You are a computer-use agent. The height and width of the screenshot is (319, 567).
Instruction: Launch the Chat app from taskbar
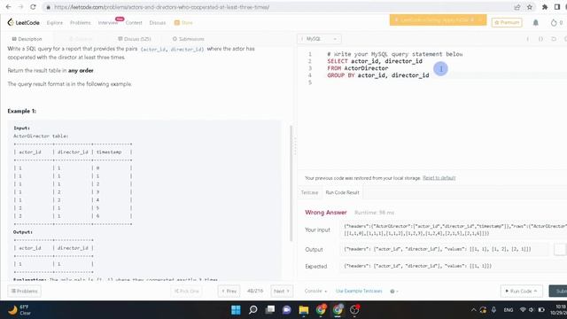[x=287, y=310]
